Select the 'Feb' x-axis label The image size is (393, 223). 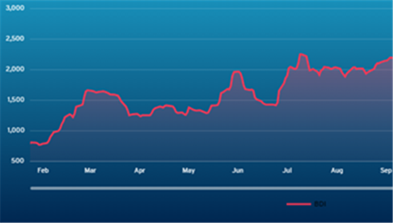coord(43,171)
